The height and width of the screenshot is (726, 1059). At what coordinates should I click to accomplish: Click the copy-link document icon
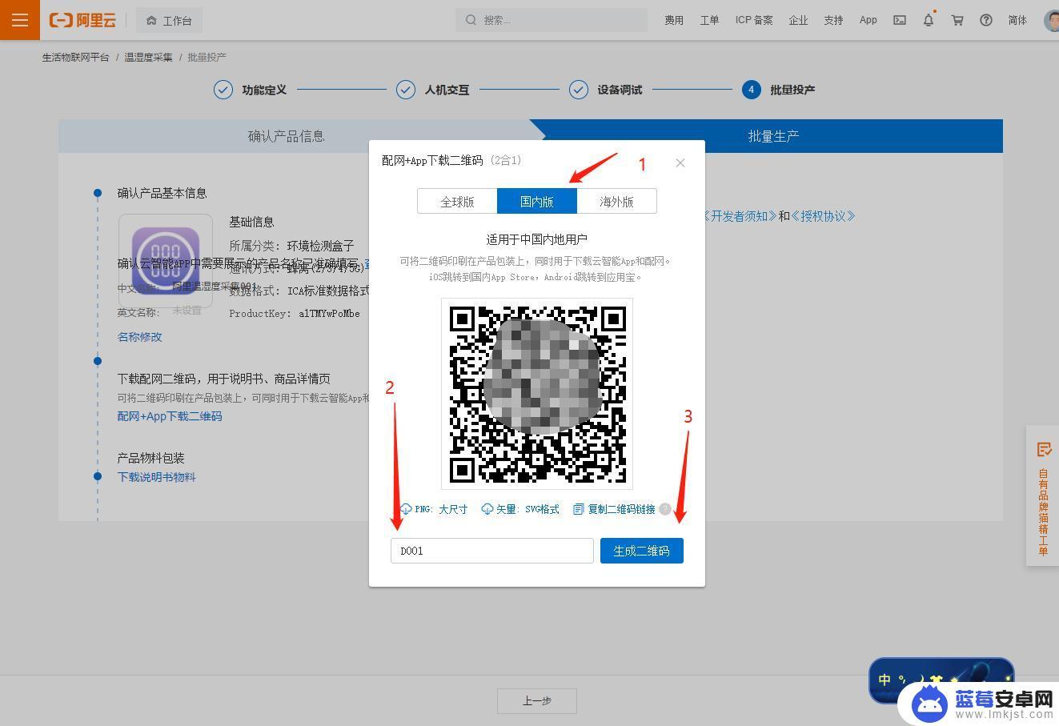point(579,509)
